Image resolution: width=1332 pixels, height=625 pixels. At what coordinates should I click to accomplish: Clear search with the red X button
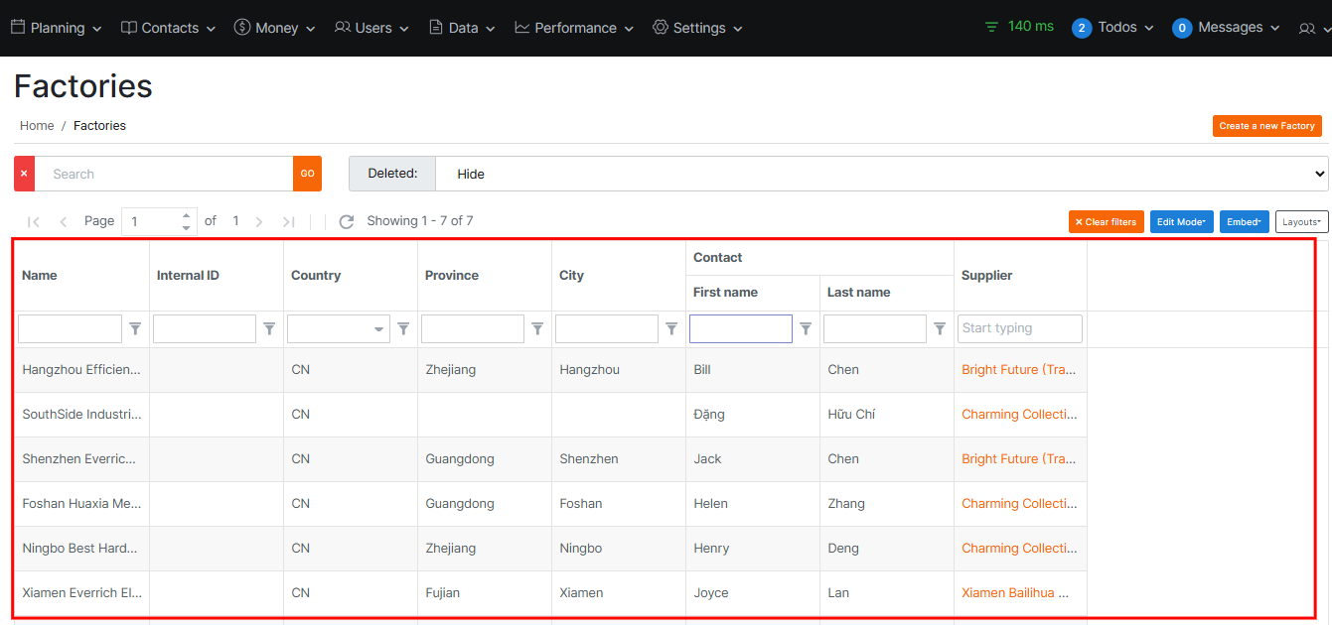pos(24,174)
